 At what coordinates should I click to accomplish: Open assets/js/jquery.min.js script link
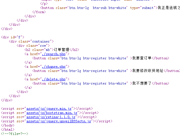click(x=49, y=108)
